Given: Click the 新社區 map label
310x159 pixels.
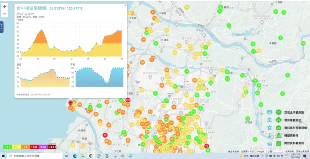Looking at the screenshot, I should 249,122.
